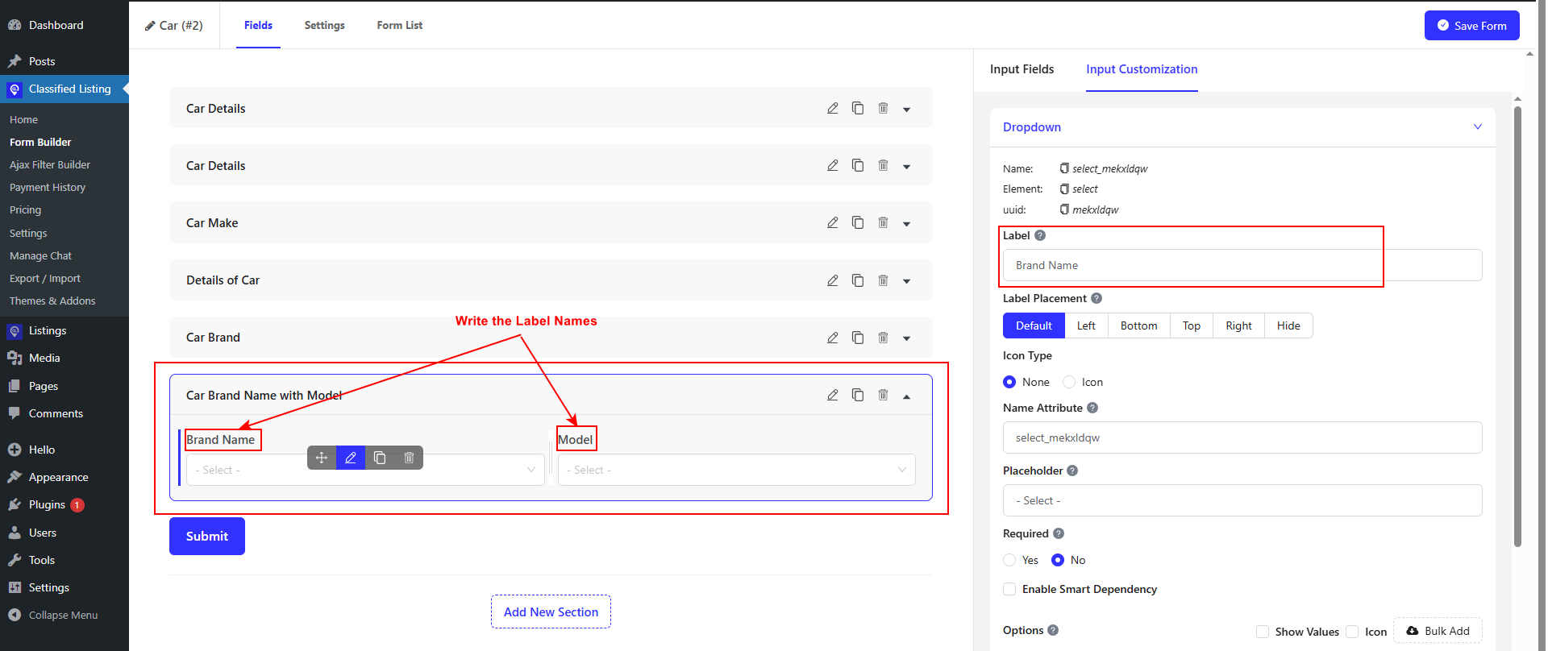This screenshot has width=1548, height=651.
Task: Open Plugins in the WordPress sidebar
Action: 47,504
